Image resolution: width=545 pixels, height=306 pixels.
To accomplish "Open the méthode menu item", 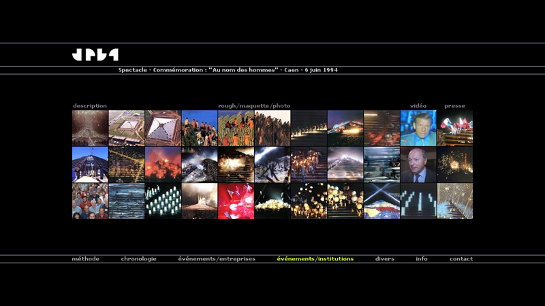I will [x=86, y=259].
